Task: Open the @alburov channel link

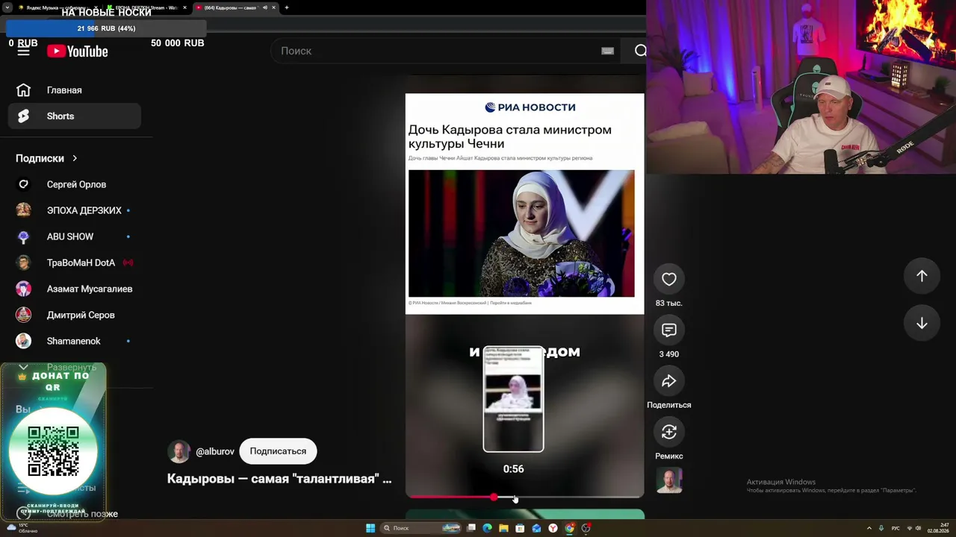Action: (x=215, y=452)
